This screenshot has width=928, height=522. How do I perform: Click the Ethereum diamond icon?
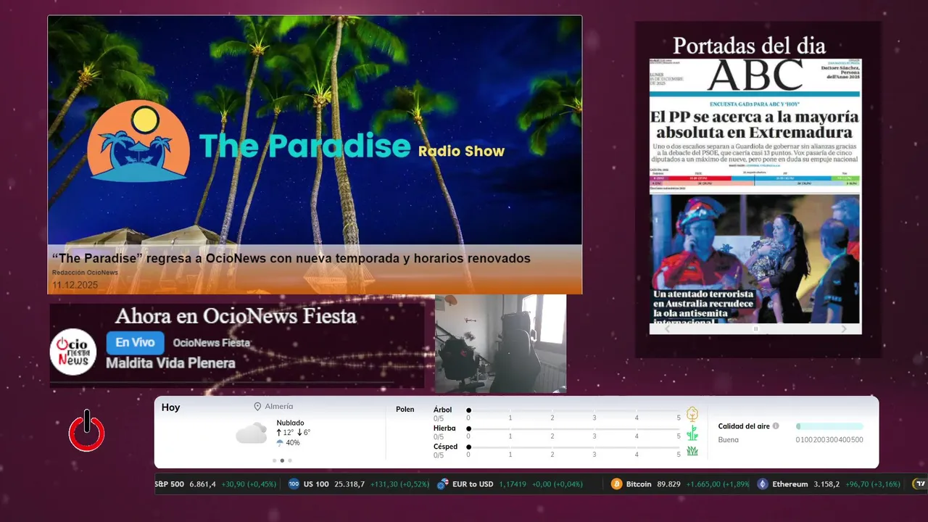(x=763, y=484)
